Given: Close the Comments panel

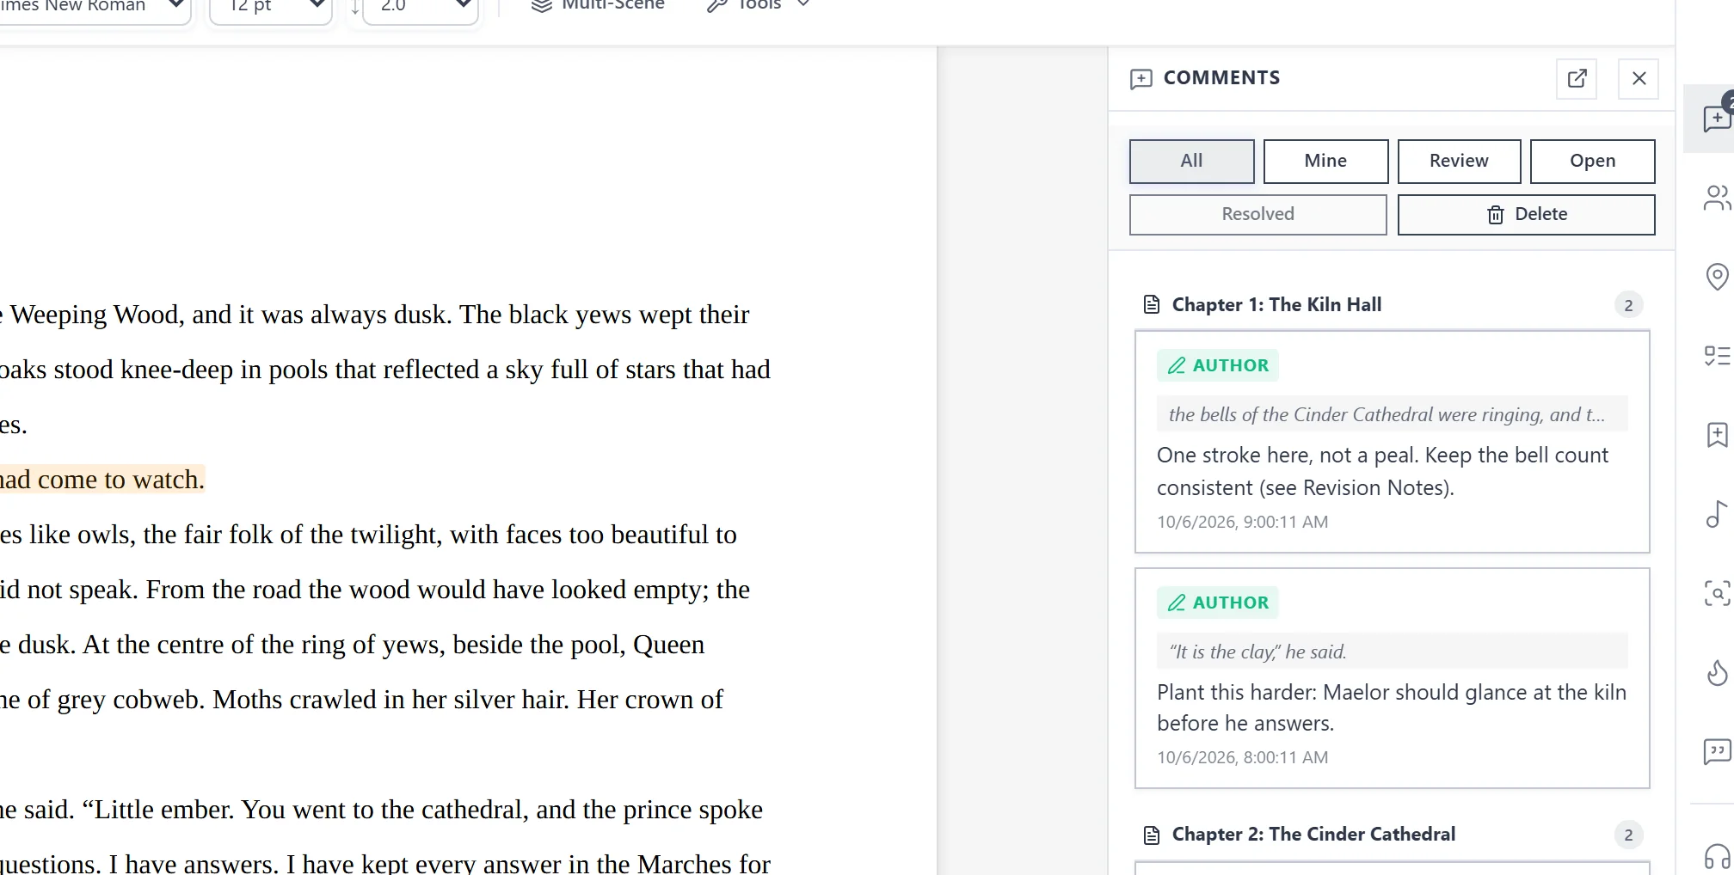Looking at the screenshot, I should [1639, 79].
